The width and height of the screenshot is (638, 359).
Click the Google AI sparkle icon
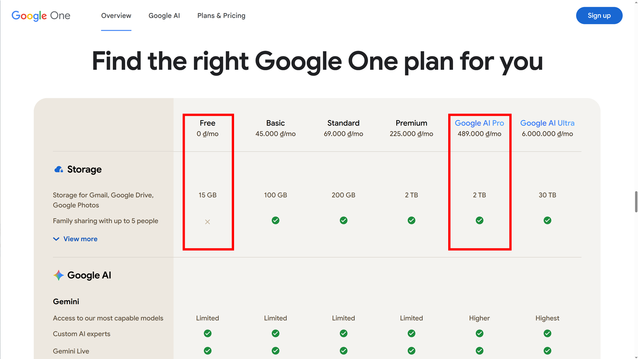click(x=59, y=275)
